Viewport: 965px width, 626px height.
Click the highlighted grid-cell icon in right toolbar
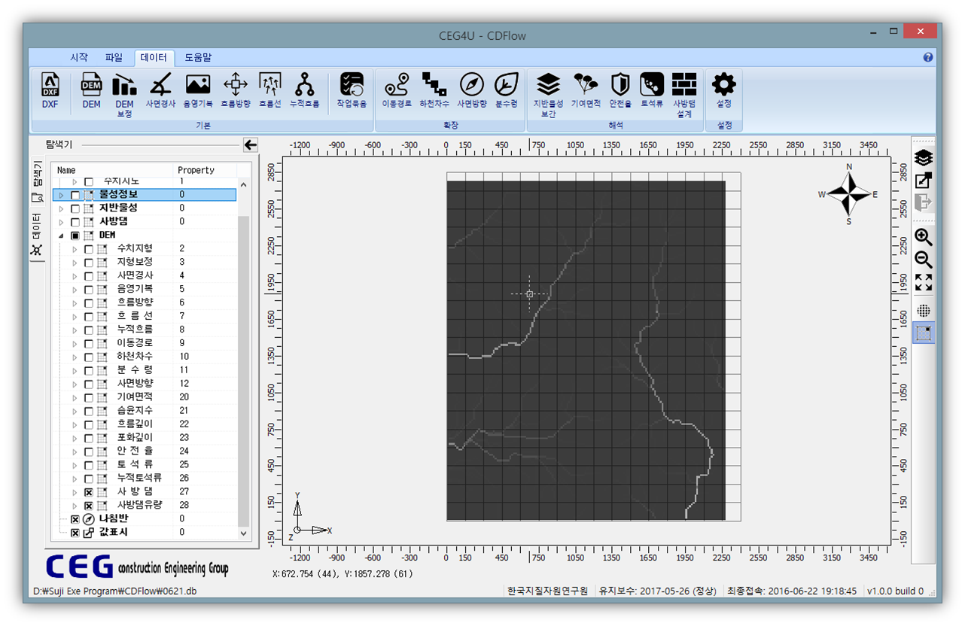(924, 333)
